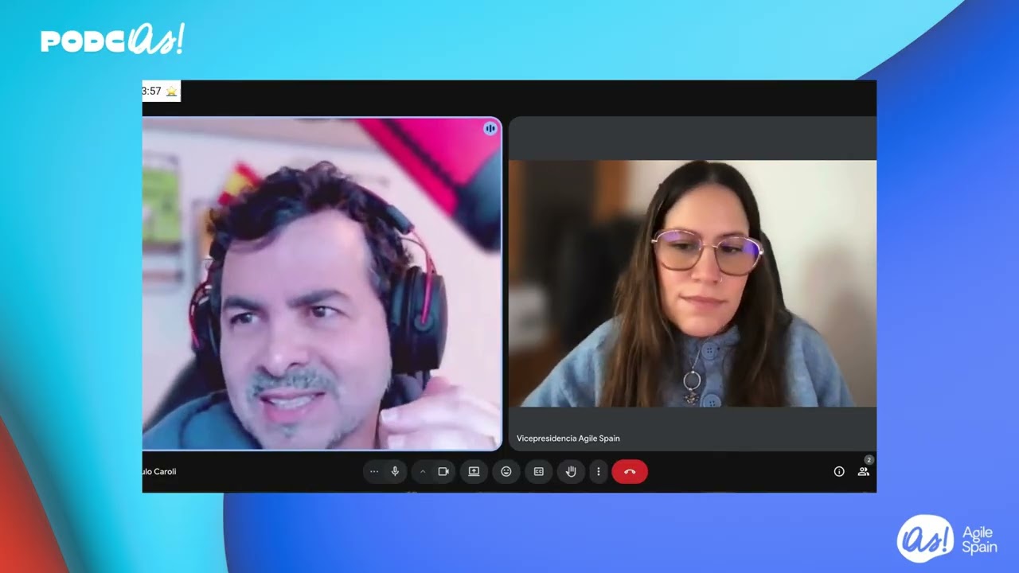Select the Vicepresidencia Agile Spain video tile
The width and height of the screenshot is (1019, 573).
coord(693,283)
